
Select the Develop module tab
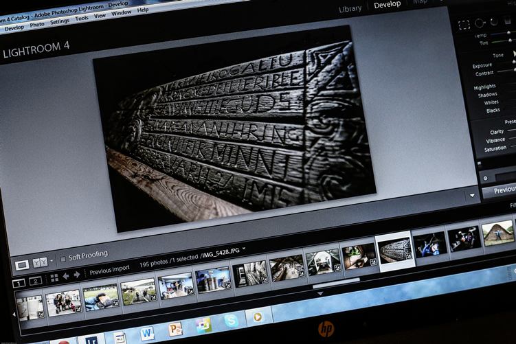[x=387, y=5]
